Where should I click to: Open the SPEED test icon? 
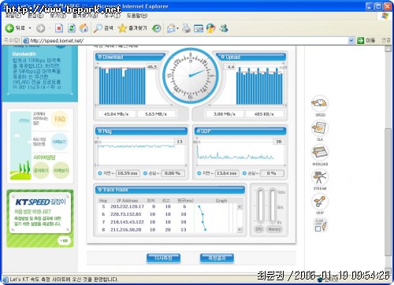319,104
